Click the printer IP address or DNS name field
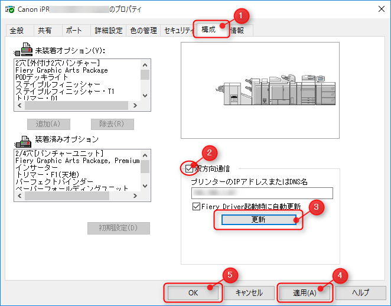 (x=262, y=193)
